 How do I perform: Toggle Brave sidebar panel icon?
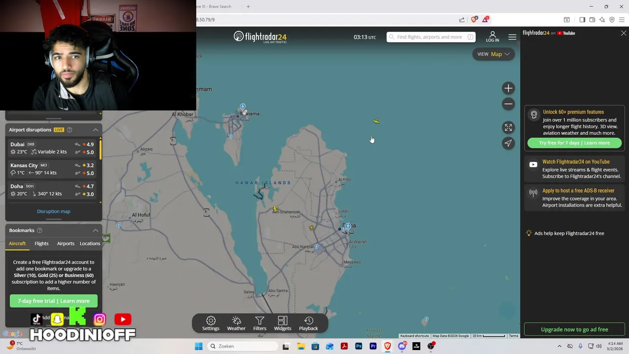coord(582,20)
